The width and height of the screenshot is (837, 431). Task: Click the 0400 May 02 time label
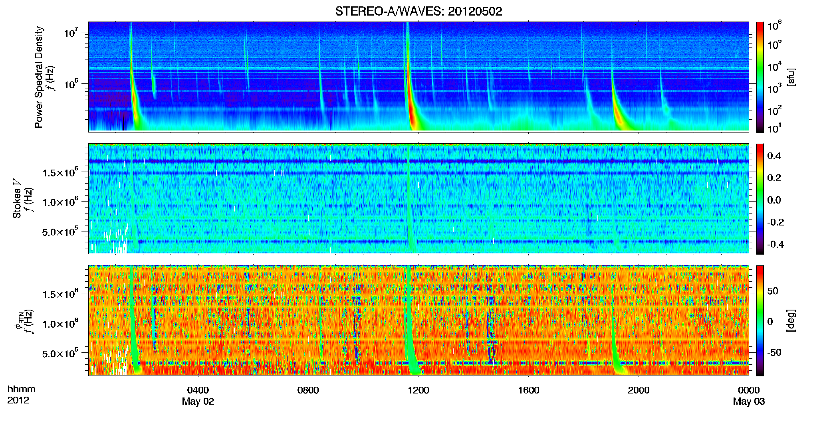[198, 396]
